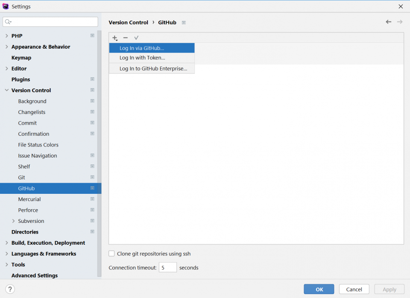Screen dimensions: 410x298
Task: Click the back navigation arrow
Action: (x=389, y=22)
